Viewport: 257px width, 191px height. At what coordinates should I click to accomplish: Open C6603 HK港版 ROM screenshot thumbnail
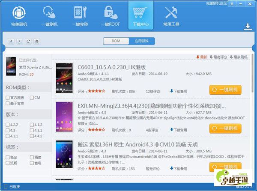click(x=64, y=78)
